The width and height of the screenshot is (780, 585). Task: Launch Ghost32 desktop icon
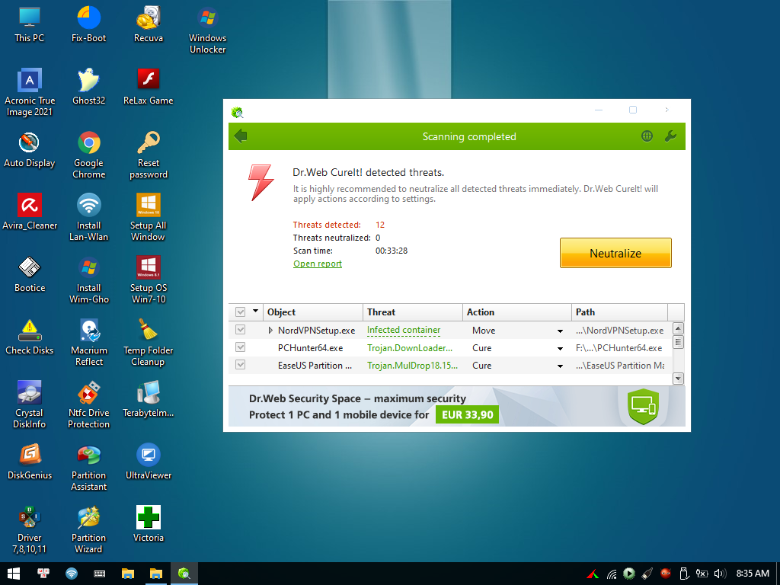tap(88, 87)
